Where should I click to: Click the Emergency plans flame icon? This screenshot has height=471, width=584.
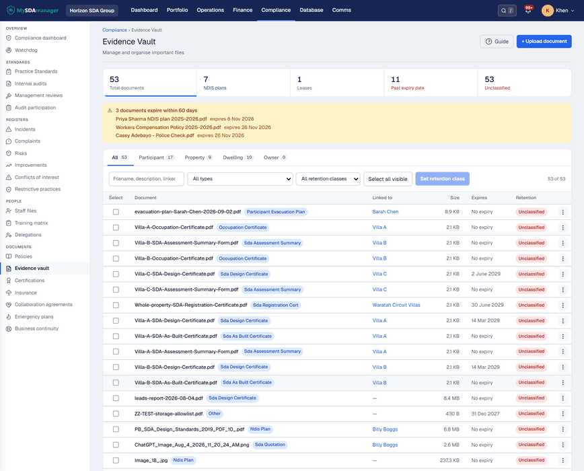coord(9,317)
